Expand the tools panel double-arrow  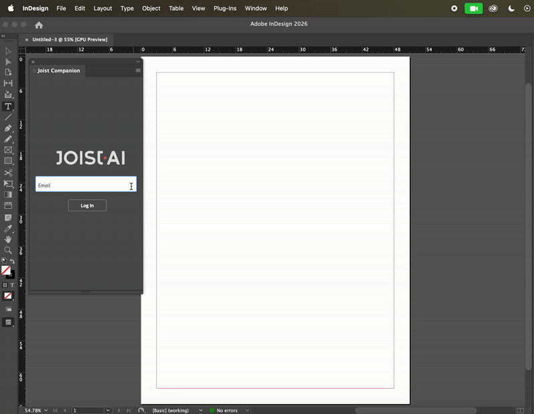click(3, 36)
